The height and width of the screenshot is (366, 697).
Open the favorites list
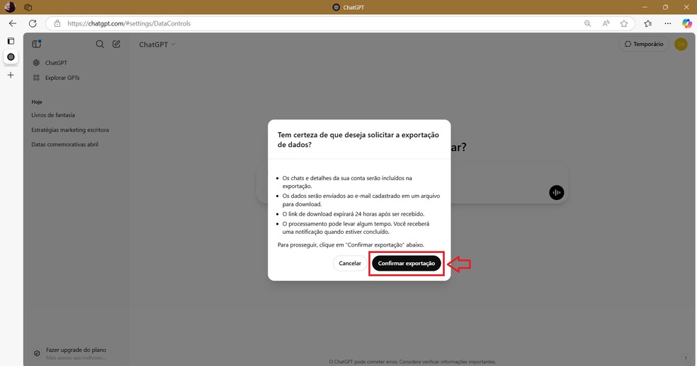tap(648, 23)
